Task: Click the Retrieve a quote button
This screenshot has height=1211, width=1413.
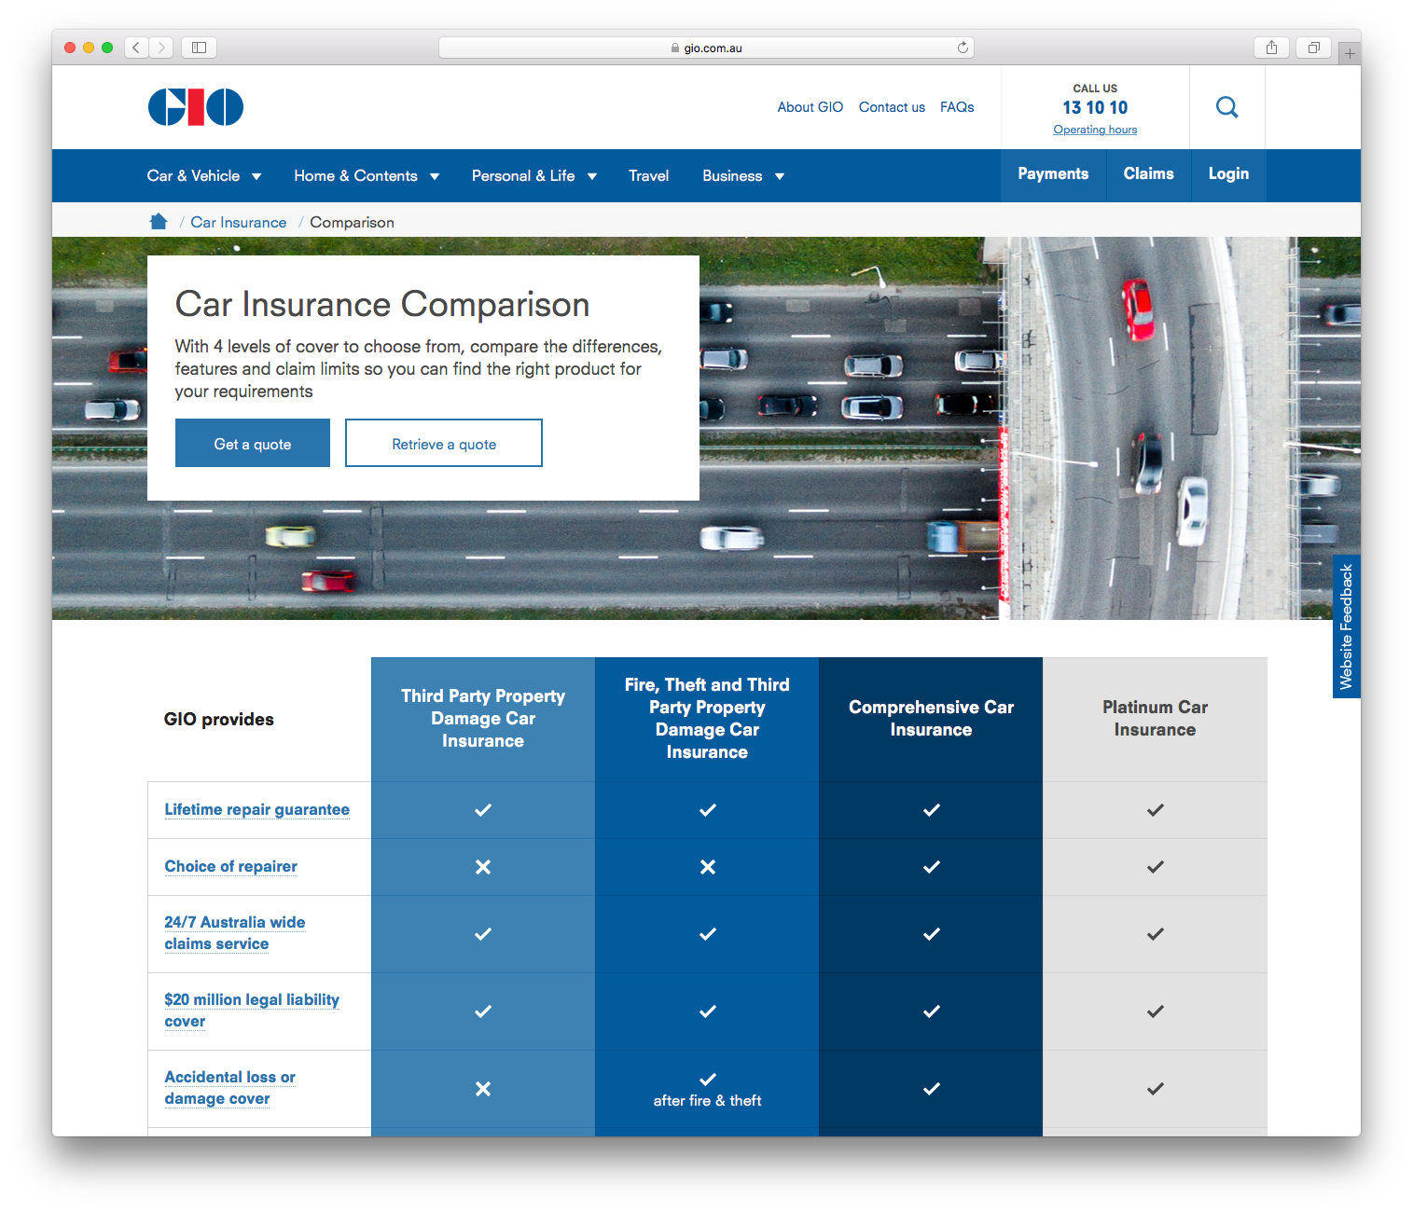Action: [x=444, y=443]
